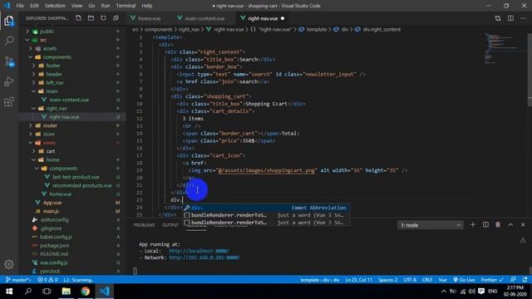Open last-test-product.vue in file tree

[76, 177]
